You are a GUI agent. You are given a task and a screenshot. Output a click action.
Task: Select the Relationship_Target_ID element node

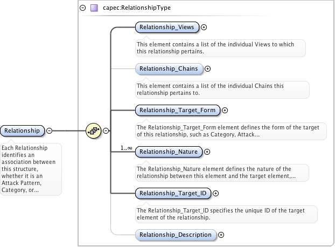tap(173, 193)
